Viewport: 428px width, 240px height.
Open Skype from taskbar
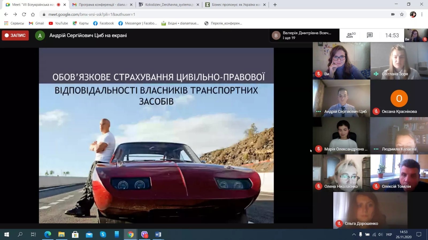[103, 234]
